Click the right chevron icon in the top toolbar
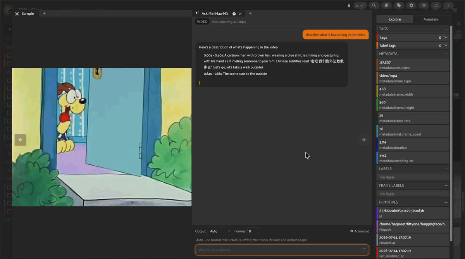The image size is (465, 259). tap(448, 5)
